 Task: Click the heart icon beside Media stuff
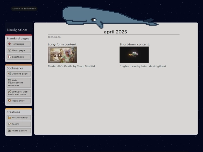pos(9,101)
